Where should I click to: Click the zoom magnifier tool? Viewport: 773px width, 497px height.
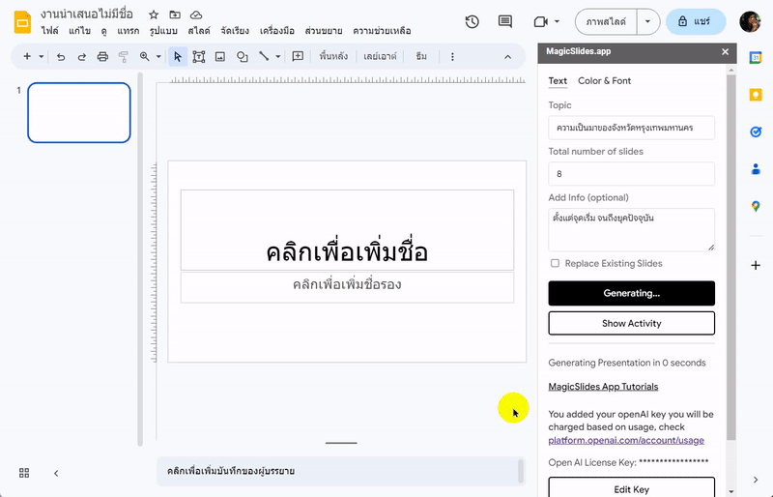click(144, 57)
